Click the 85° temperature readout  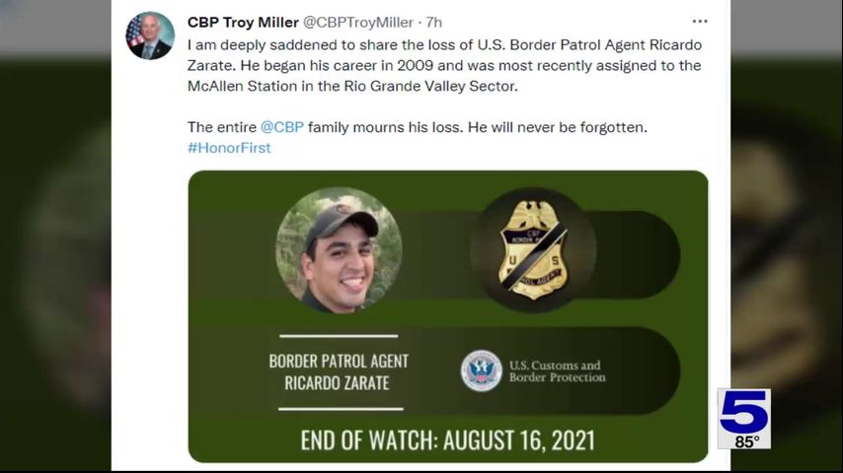pos(745,441)
